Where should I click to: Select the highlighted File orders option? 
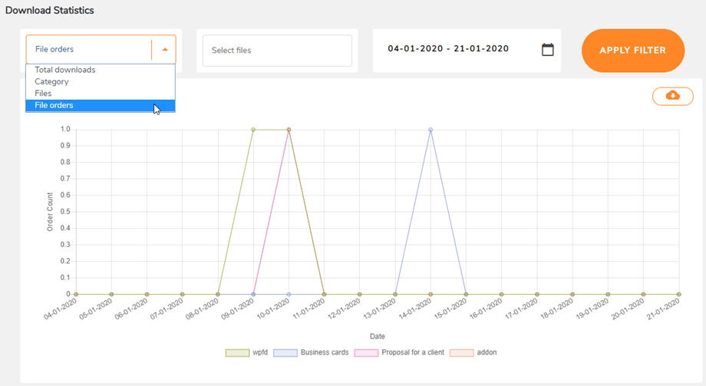[54, 105]
